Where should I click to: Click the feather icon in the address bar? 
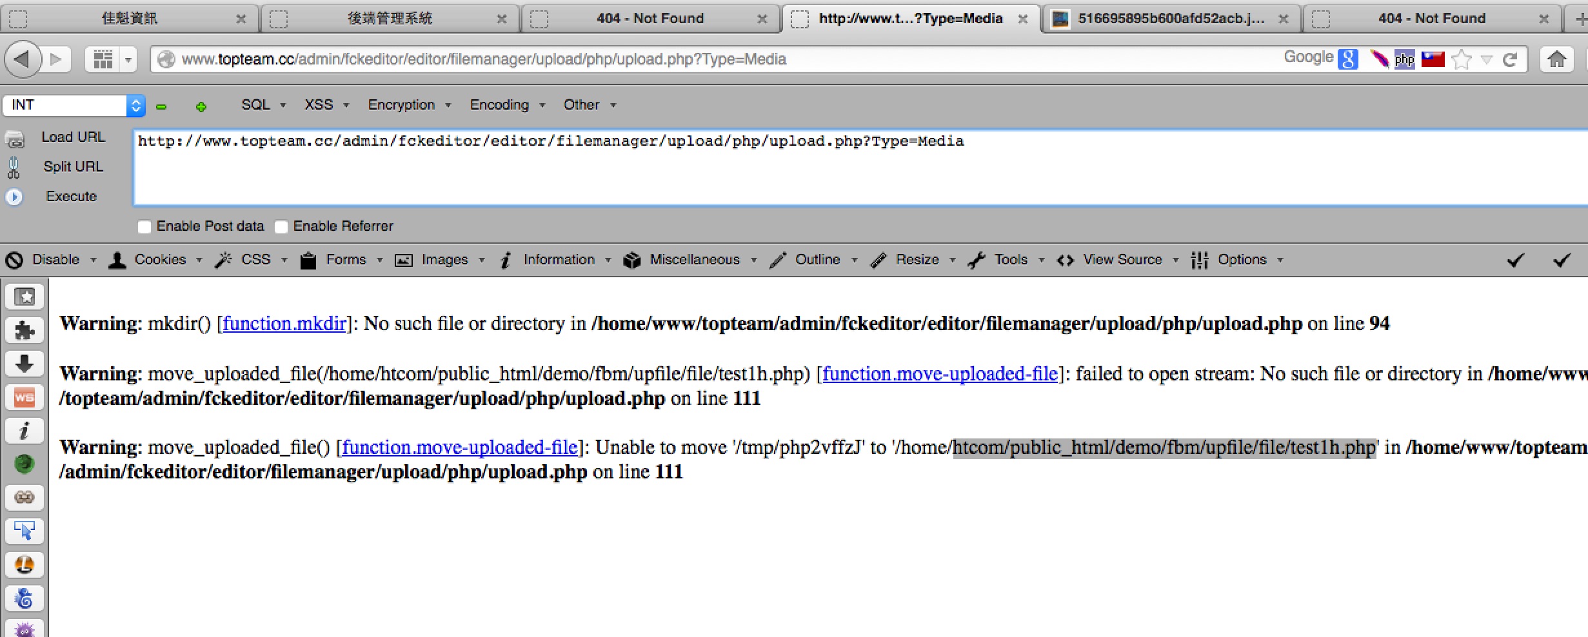pyautogui.click(x=1379, y=59)
